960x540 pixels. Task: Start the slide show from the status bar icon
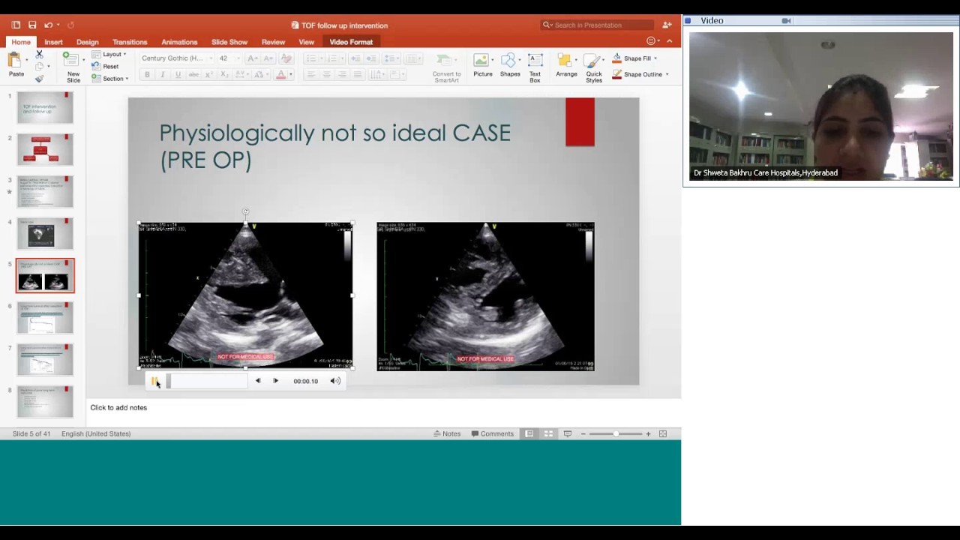[x=568, y=433]
